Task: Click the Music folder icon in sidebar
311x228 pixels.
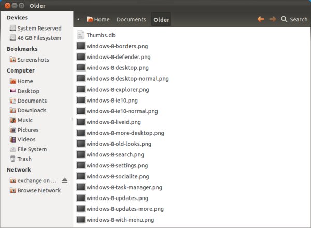Action: tap(13, 120)
